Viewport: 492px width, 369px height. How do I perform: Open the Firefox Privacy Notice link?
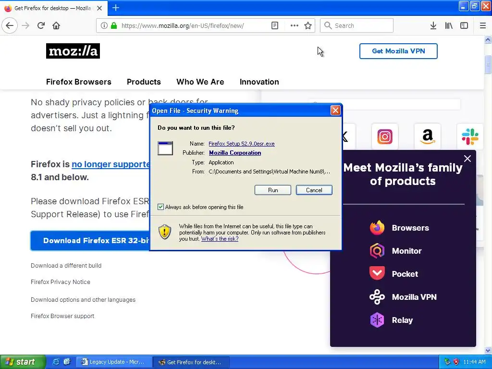(x=61, y=282)
